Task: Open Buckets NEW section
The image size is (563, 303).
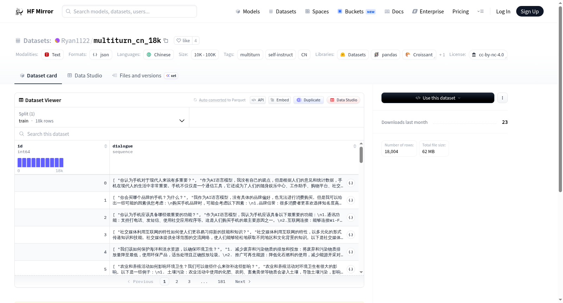Action: coord(356,11)
